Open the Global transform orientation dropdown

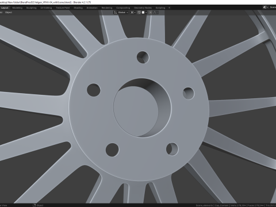121,13
